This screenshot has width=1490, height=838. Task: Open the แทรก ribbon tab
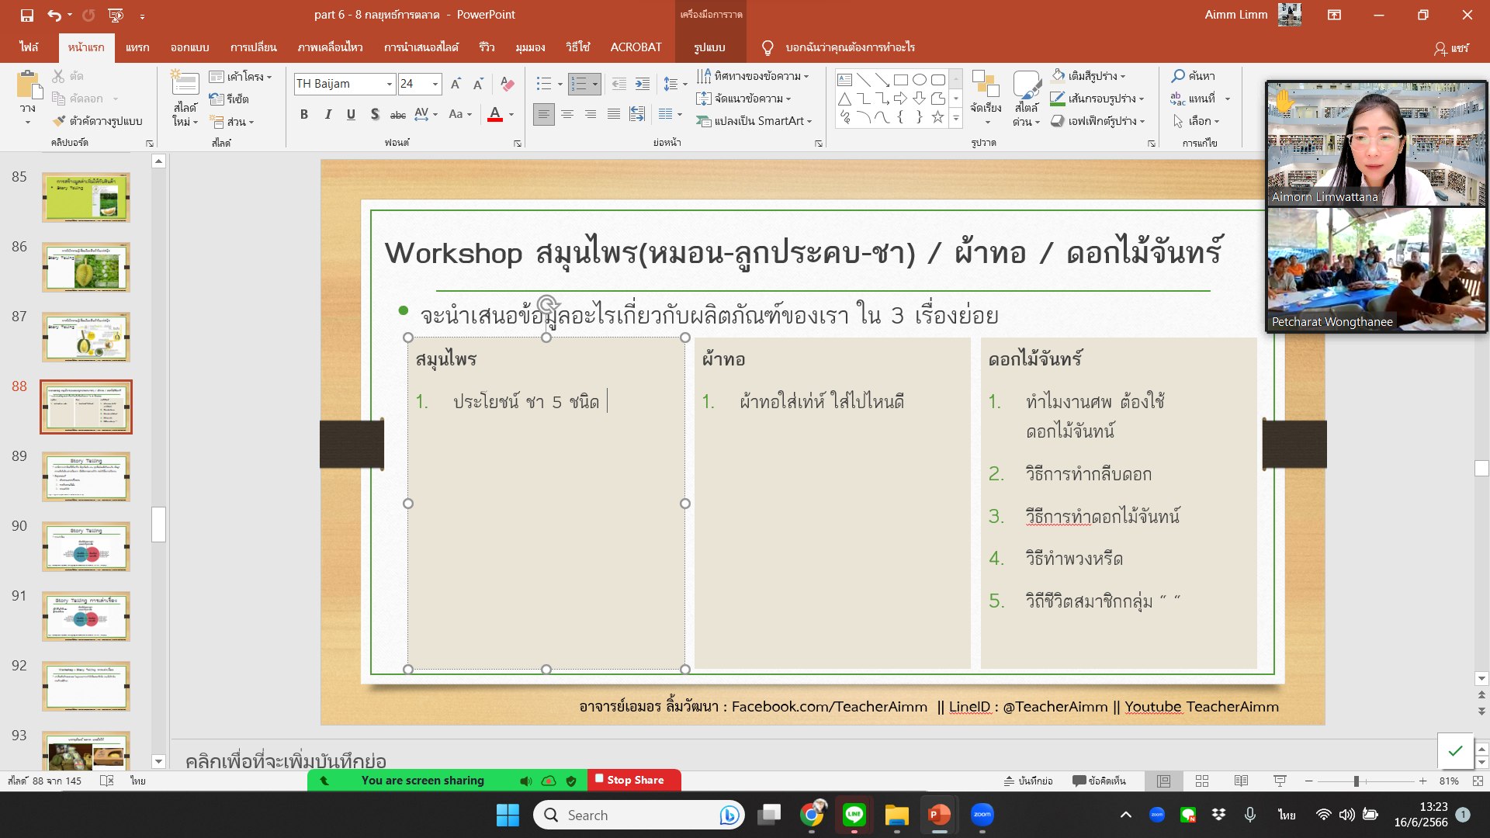point(137,47)
